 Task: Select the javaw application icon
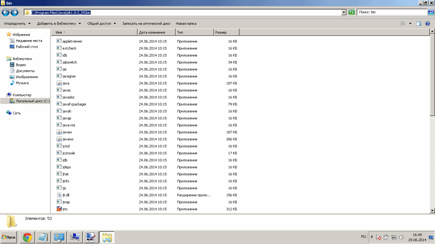click(59, 132)
